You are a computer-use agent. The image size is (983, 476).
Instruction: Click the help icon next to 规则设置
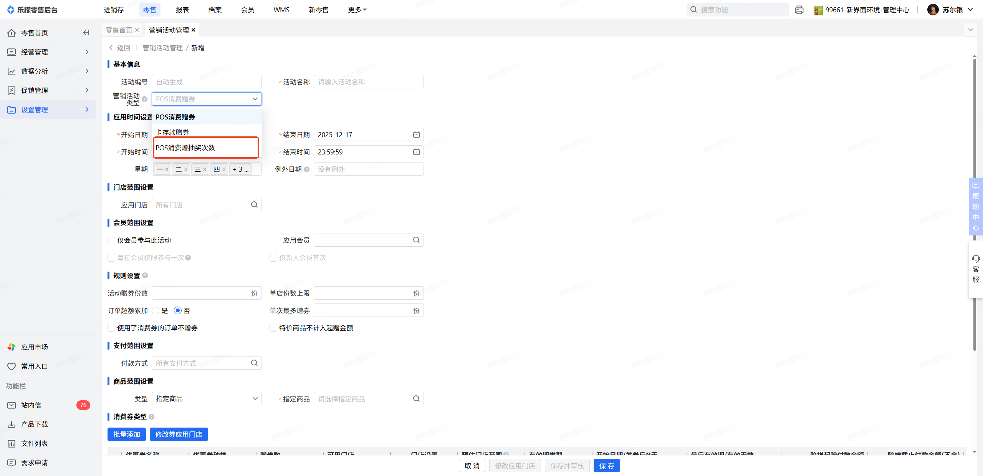(145, 275)
